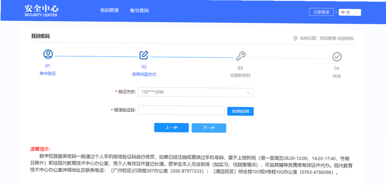Click the 当前位置：密码管理-找回密码 breadcrumb text
386x185 pixels.
click(x=327, y=39)
